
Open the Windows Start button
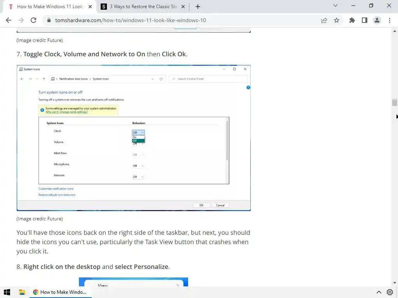click(x=7, y=292)
